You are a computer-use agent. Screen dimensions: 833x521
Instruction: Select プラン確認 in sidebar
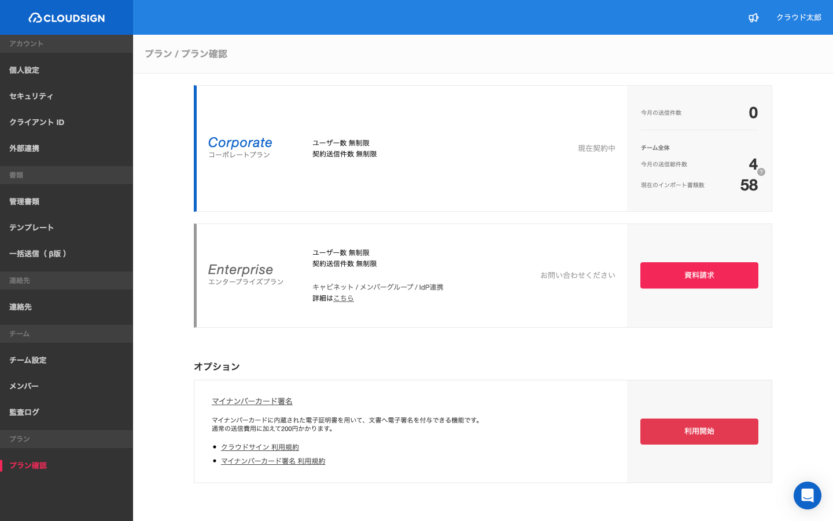click(x=67, y=465)
